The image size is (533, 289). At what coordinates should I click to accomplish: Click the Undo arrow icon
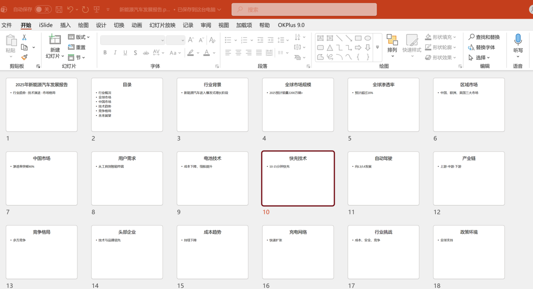70,9
